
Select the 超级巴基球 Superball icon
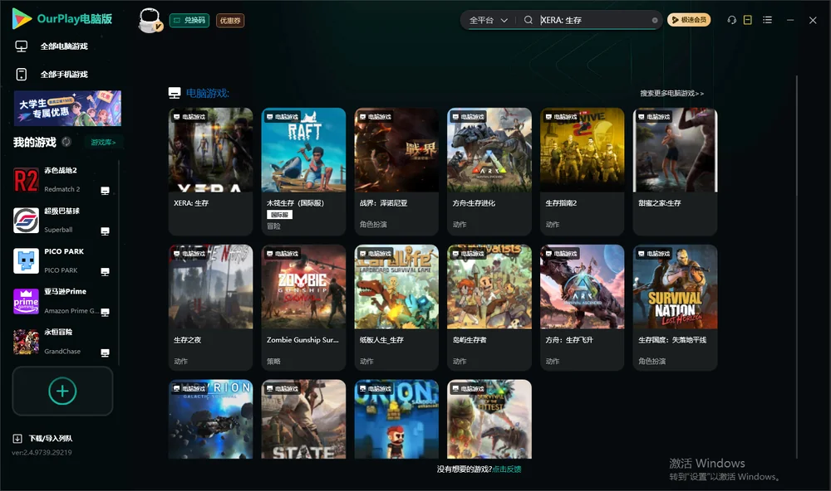[x=26, y=220]
